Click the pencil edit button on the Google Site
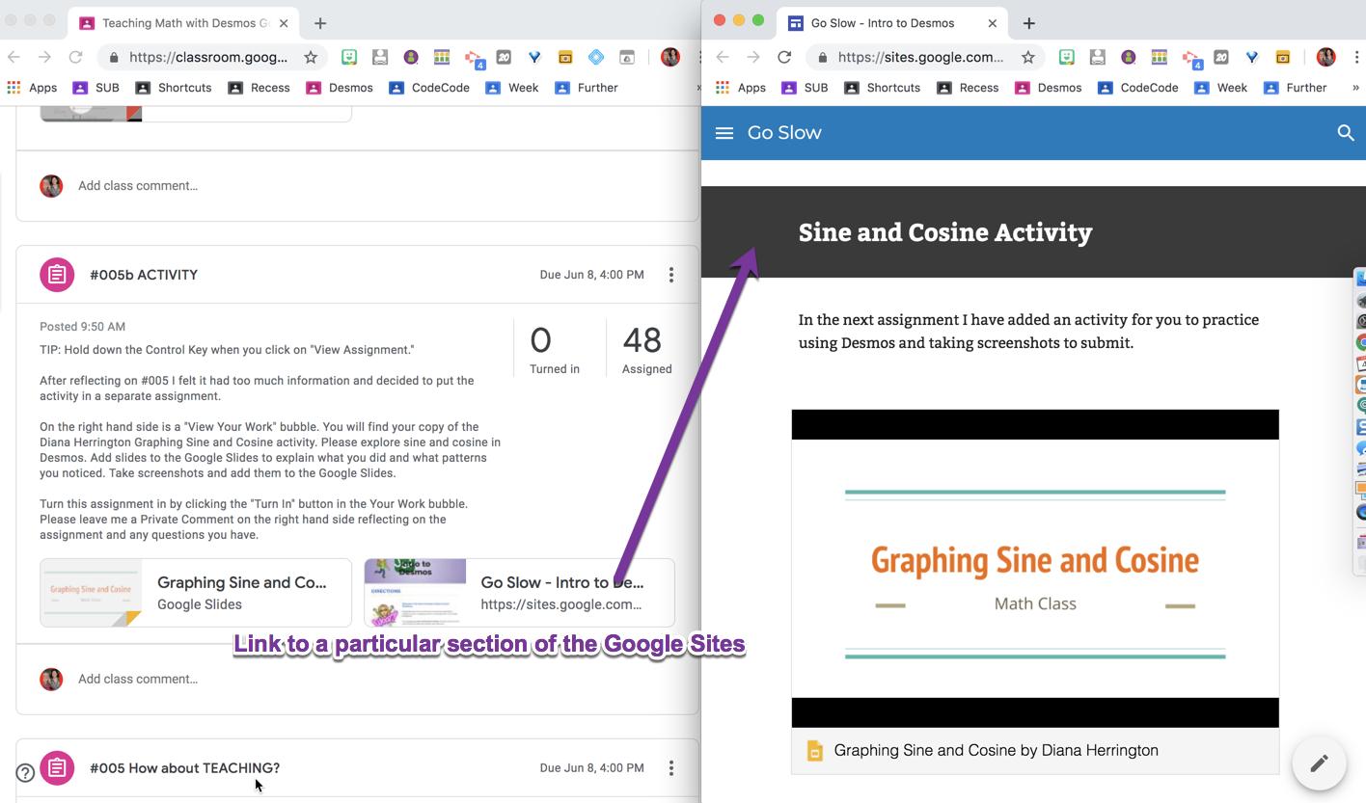Viewport: 1366px width, 803px height. pyautogui.click(x=1319, y=763)
